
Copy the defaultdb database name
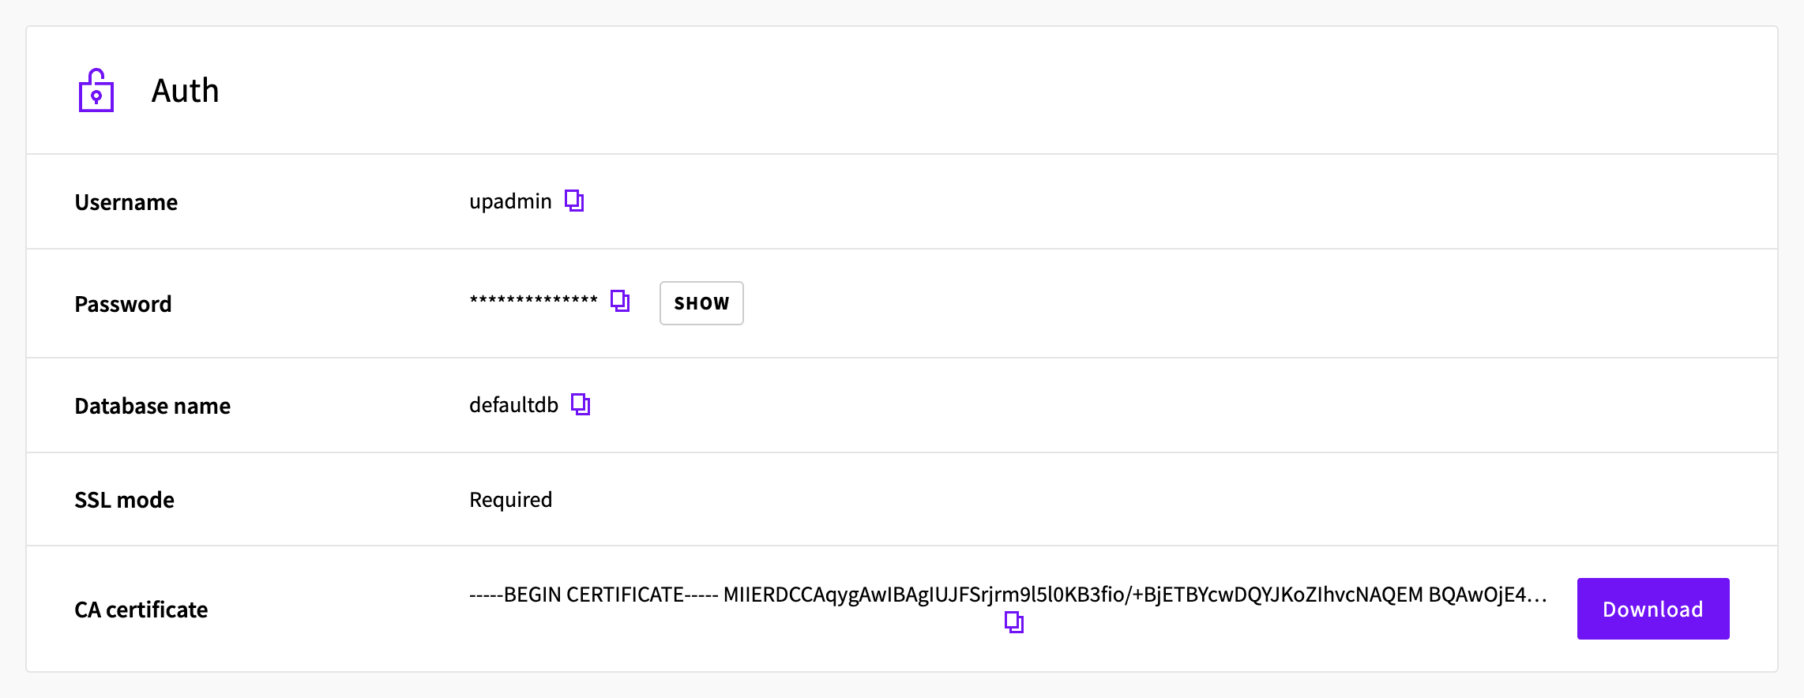(581, 404)
